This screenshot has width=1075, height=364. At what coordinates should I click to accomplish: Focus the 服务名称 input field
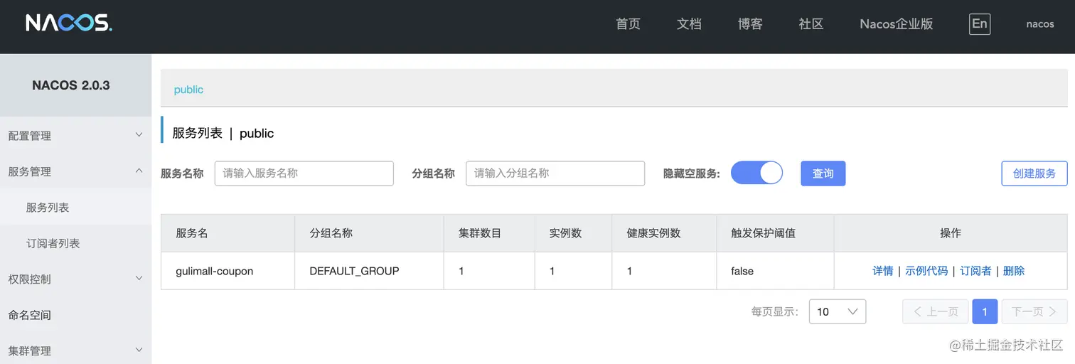click(304, 173)
